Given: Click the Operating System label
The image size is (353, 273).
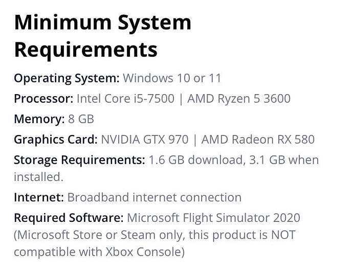Looking at the screenshot, I should [67, 79].
